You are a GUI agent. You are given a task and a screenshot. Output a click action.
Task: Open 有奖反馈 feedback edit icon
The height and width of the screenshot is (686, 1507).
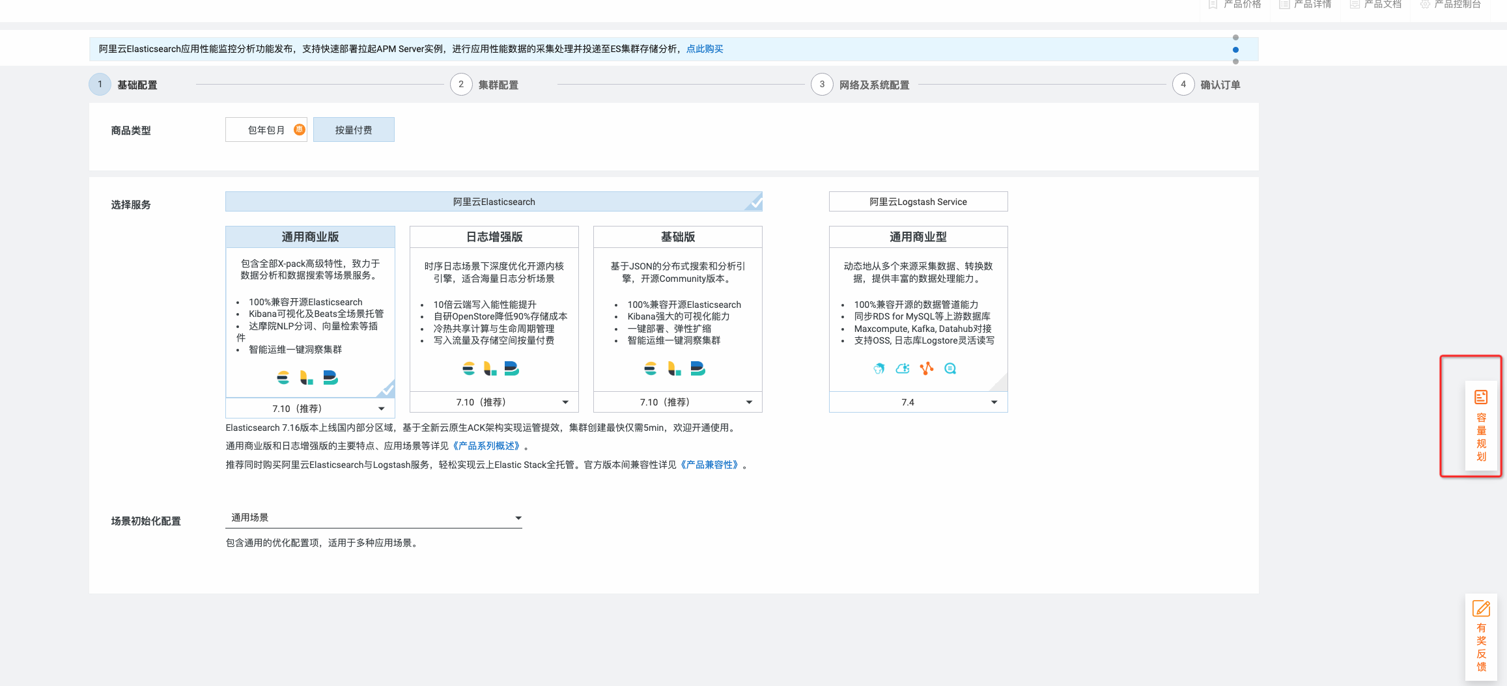(1481, 609)
